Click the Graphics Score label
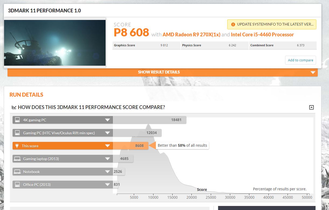Image resolution: width=329 pixels, height=210 pixels. point(124,45)
